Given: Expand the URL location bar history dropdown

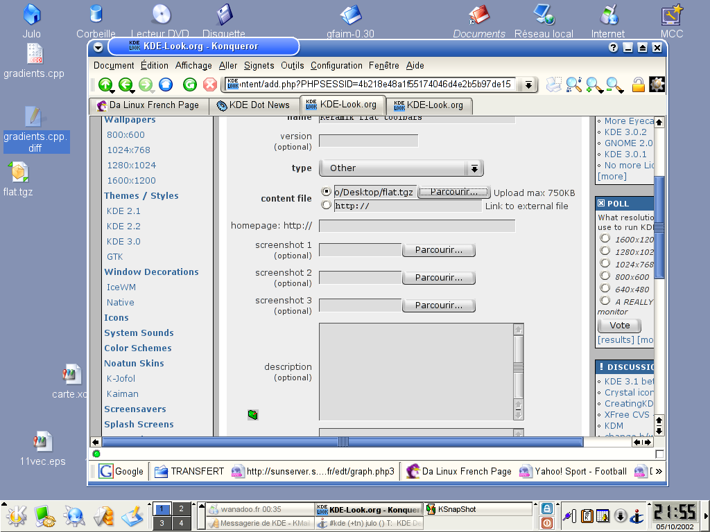Looking at the screenshot, I should pyautogui.click(x=528, y=85).
